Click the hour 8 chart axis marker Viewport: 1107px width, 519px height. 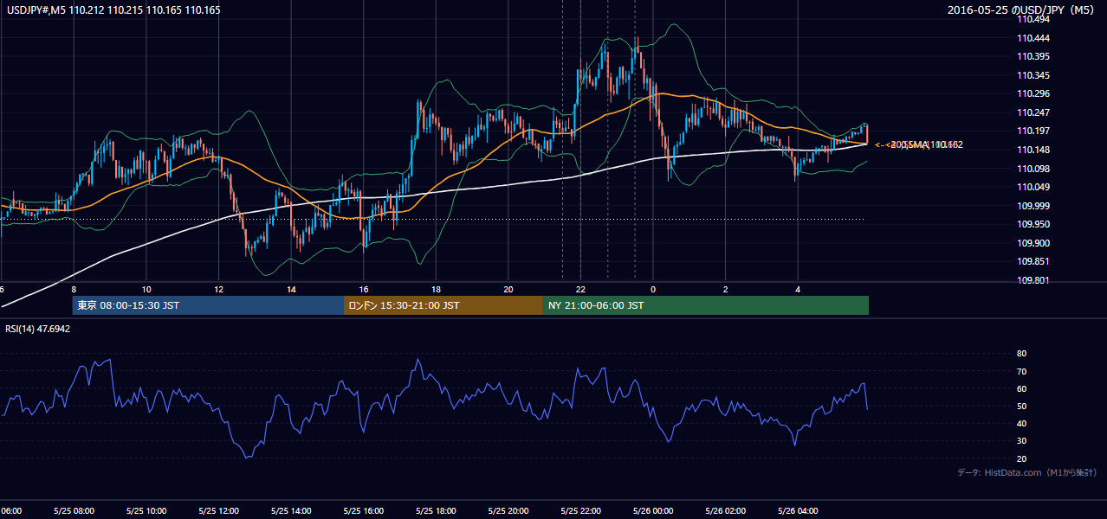74,289
